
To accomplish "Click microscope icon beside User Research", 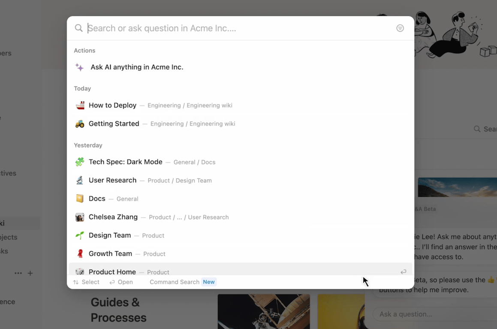I will [x=80, y=180].
